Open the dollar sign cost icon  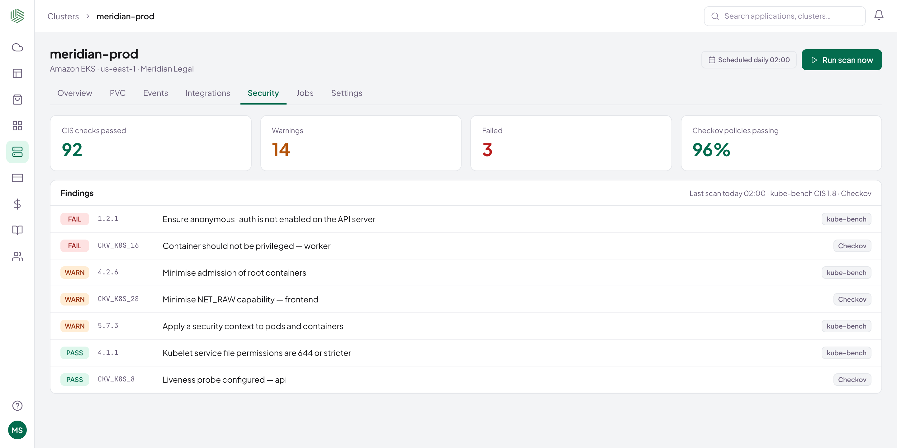click(17, 204)
